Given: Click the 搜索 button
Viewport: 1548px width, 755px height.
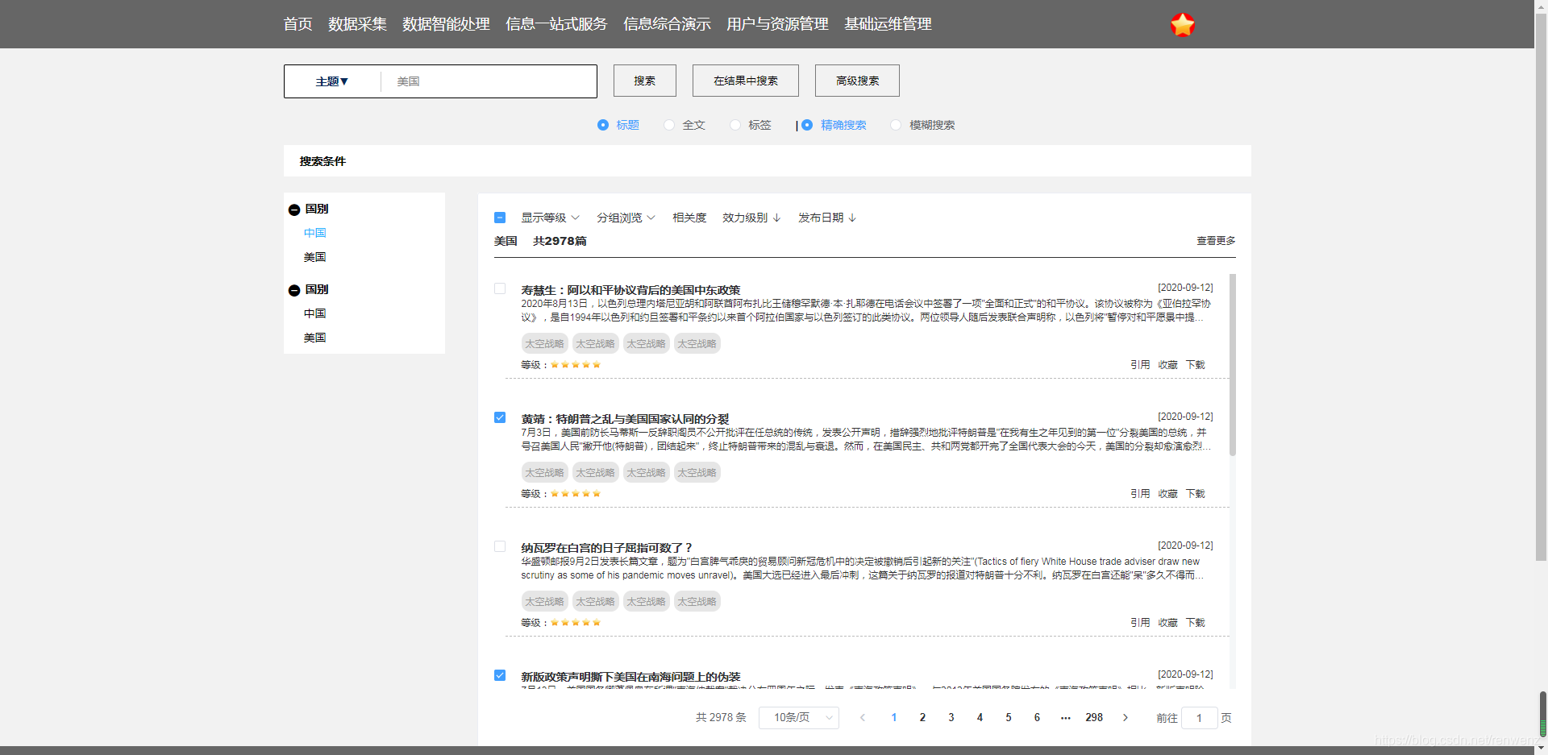Looking at the screenshot, I should tap(645, 81).
